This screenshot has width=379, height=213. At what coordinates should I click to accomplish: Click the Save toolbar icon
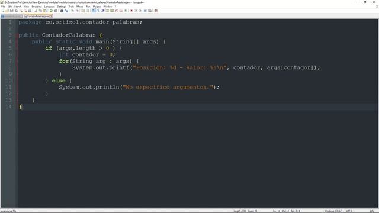click(x=11, y=11)
